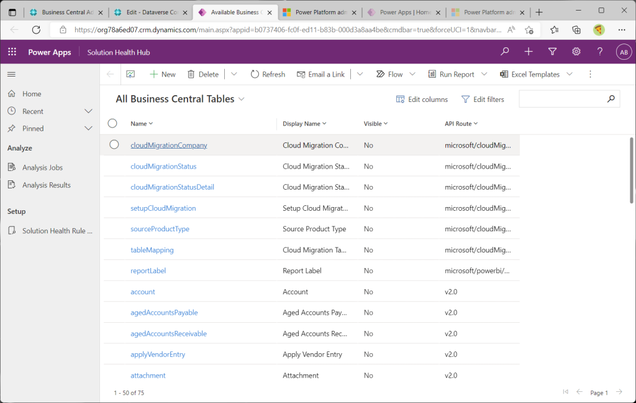Click the New button
The image size is (636, 403).
tap(163, 75)
